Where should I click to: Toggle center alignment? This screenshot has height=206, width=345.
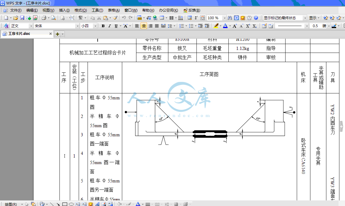[x=144, y=26]
